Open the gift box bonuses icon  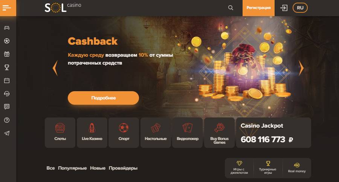(7, 54)
